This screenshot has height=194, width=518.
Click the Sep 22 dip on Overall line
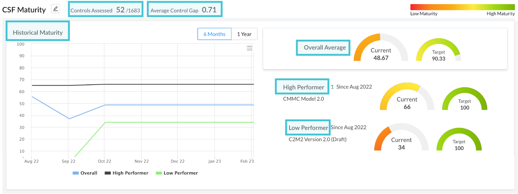69,119
